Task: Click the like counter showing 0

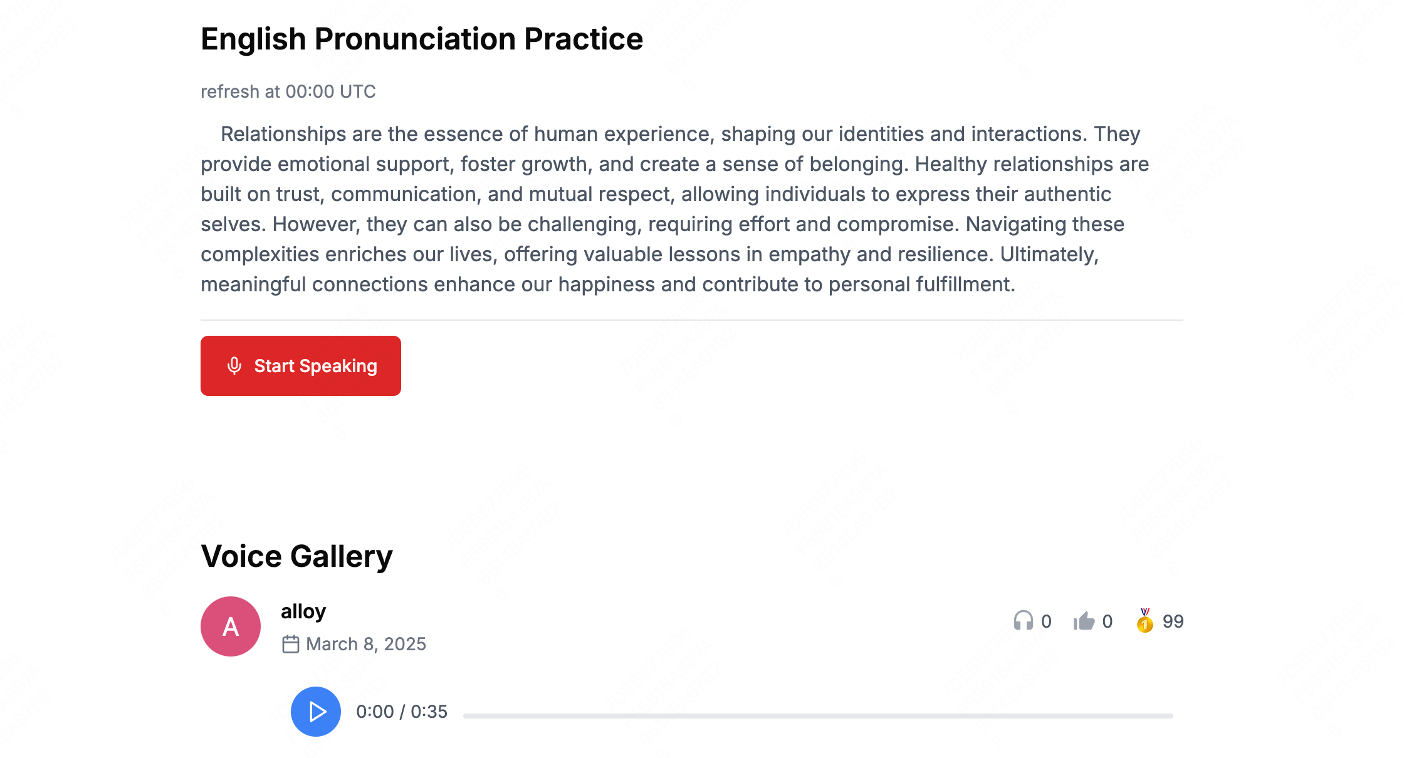Action: click(x=1106, y=621)
